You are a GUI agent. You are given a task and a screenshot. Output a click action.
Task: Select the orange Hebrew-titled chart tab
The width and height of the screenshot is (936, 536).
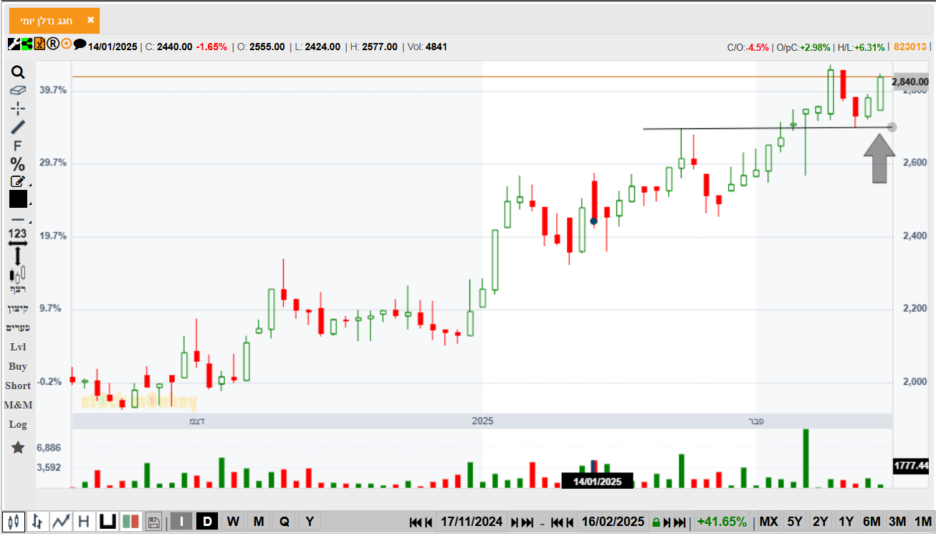pos(54,21)
